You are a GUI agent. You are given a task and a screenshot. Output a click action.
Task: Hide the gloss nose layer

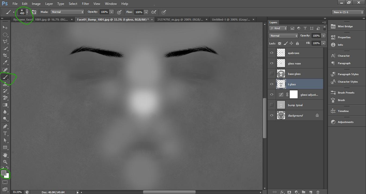click(x=272, y=63)
